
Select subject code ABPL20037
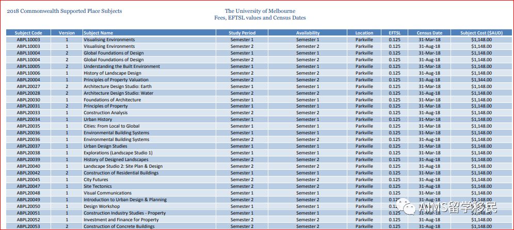(28, 146)
